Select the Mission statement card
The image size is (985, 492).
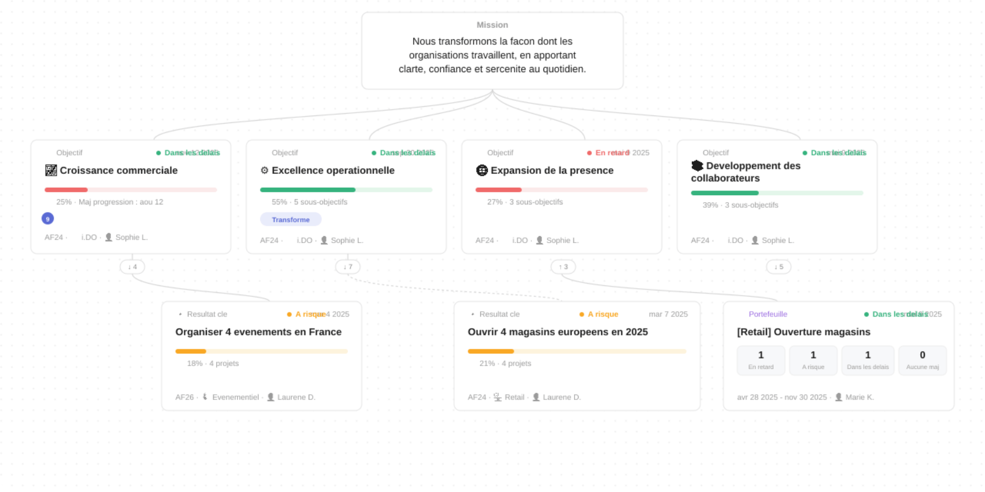click(492, 51)
